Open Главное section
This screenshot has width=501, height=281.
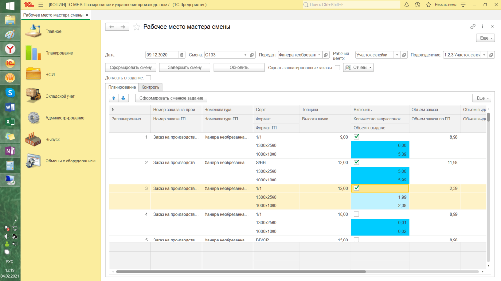pyautogui.click(x=53, y=31)
